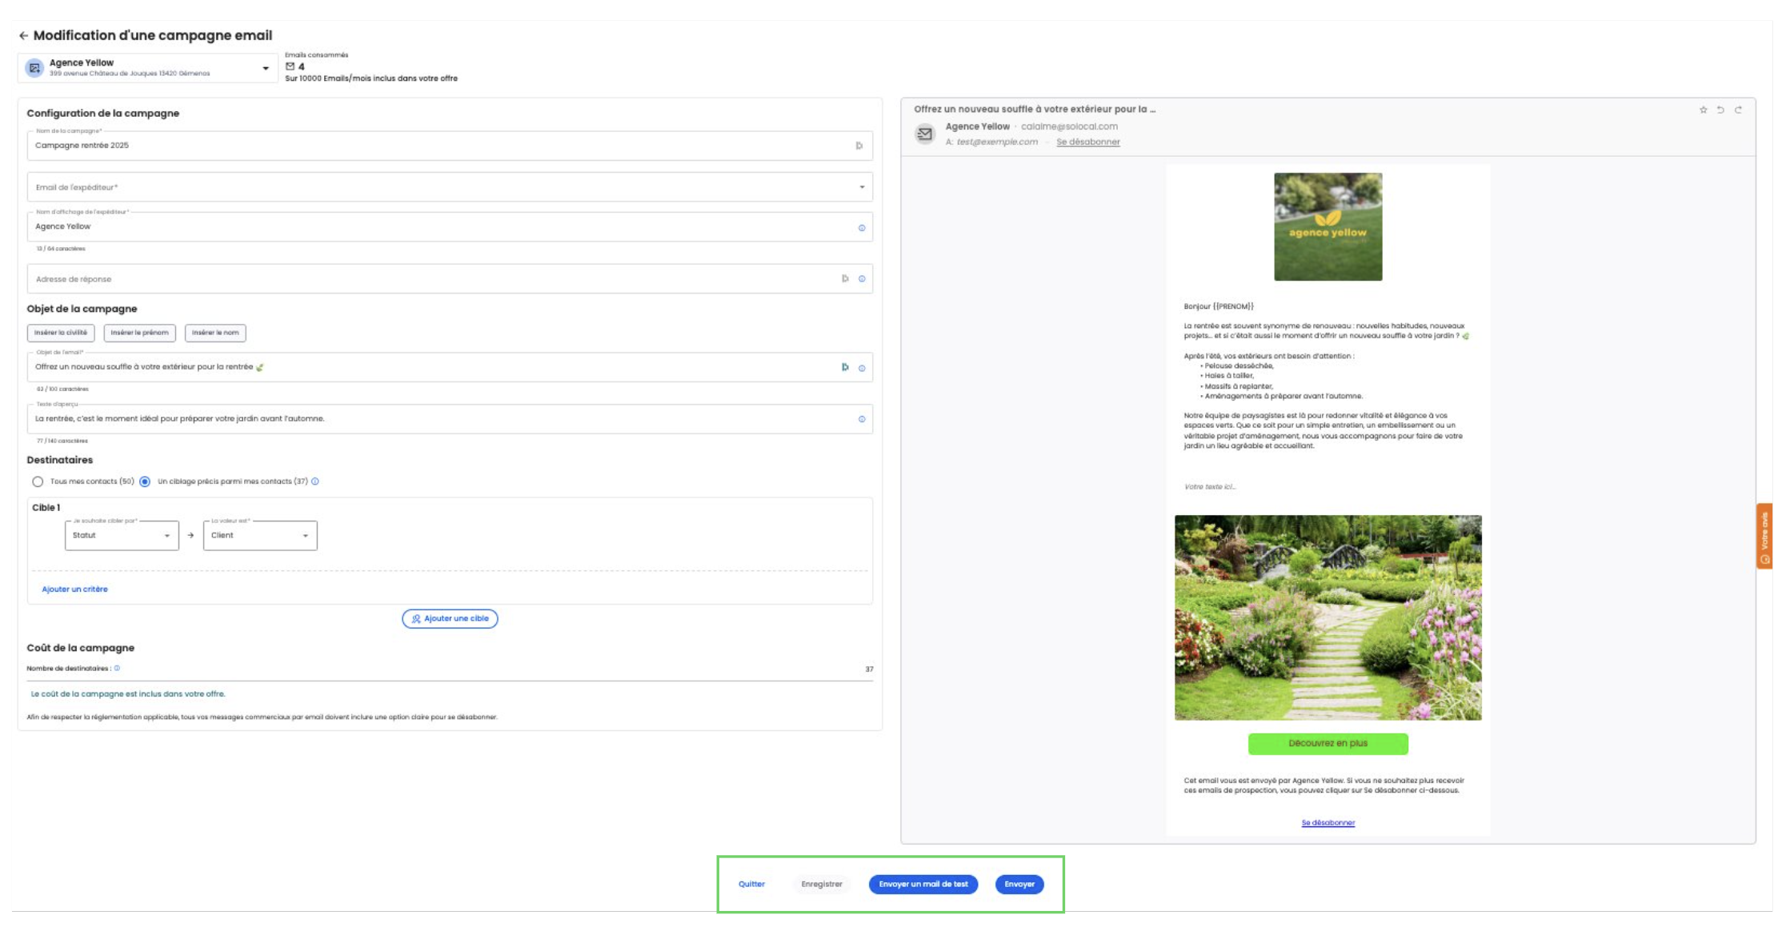Click the star icon in email preview header

coord(1703,110)
